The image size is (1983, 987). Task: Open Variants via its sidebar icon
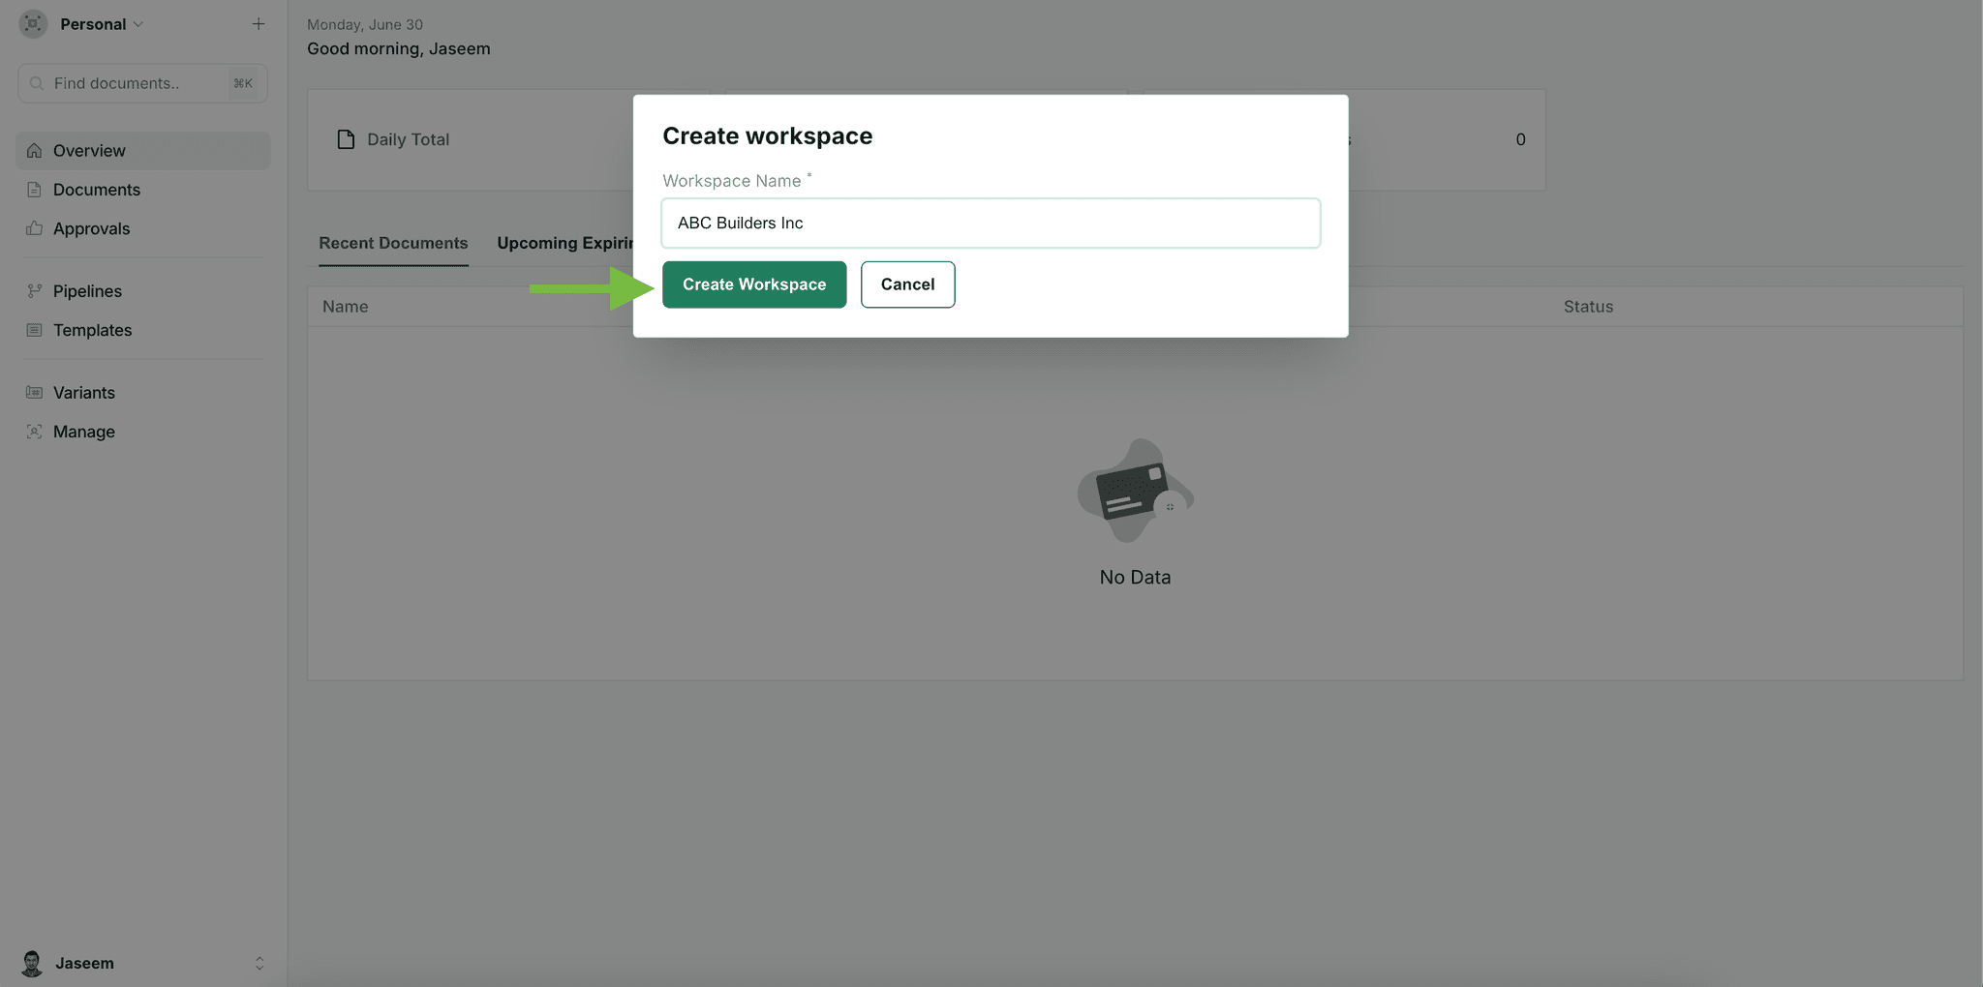pos(34,392)
